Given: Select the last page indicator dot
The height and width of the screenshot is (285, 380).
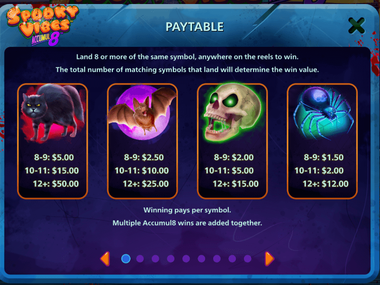Looking at the screenshot, I should click(x=247, y=259).
